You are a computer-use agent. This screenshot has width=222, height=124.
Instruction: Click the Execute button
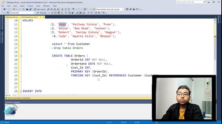[x=42, y=13]
